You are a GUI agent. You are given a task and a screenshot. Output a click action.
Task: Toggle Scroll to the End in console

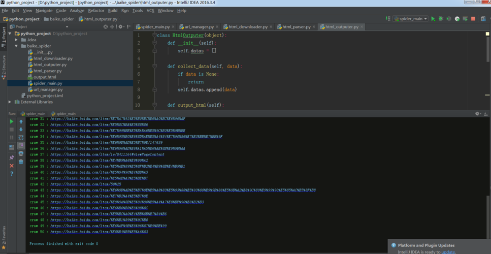pyautogui.click(x=21, y=146)
